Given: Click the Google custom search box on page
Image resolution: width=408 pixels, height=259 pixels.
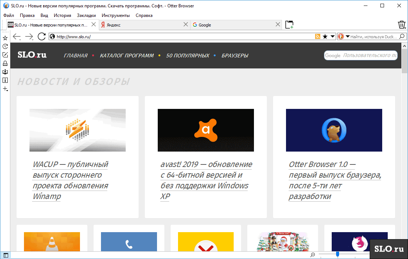Looking at the screenshot, I should [x=361, y=55].
